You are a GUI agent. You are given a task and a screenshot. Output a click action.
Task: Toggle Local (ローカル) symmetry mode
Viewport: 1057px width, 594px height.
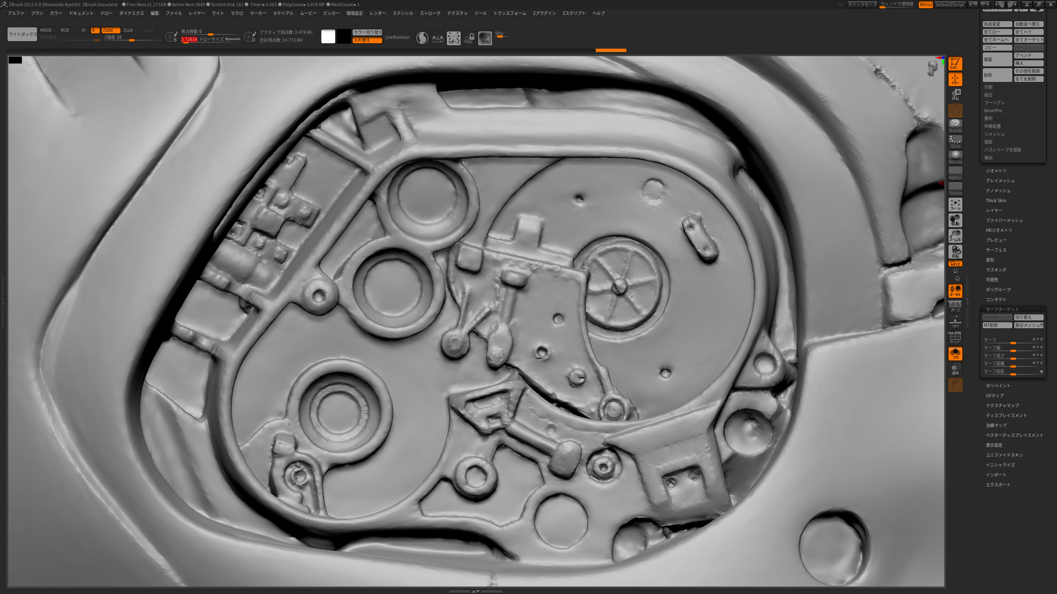955,291
